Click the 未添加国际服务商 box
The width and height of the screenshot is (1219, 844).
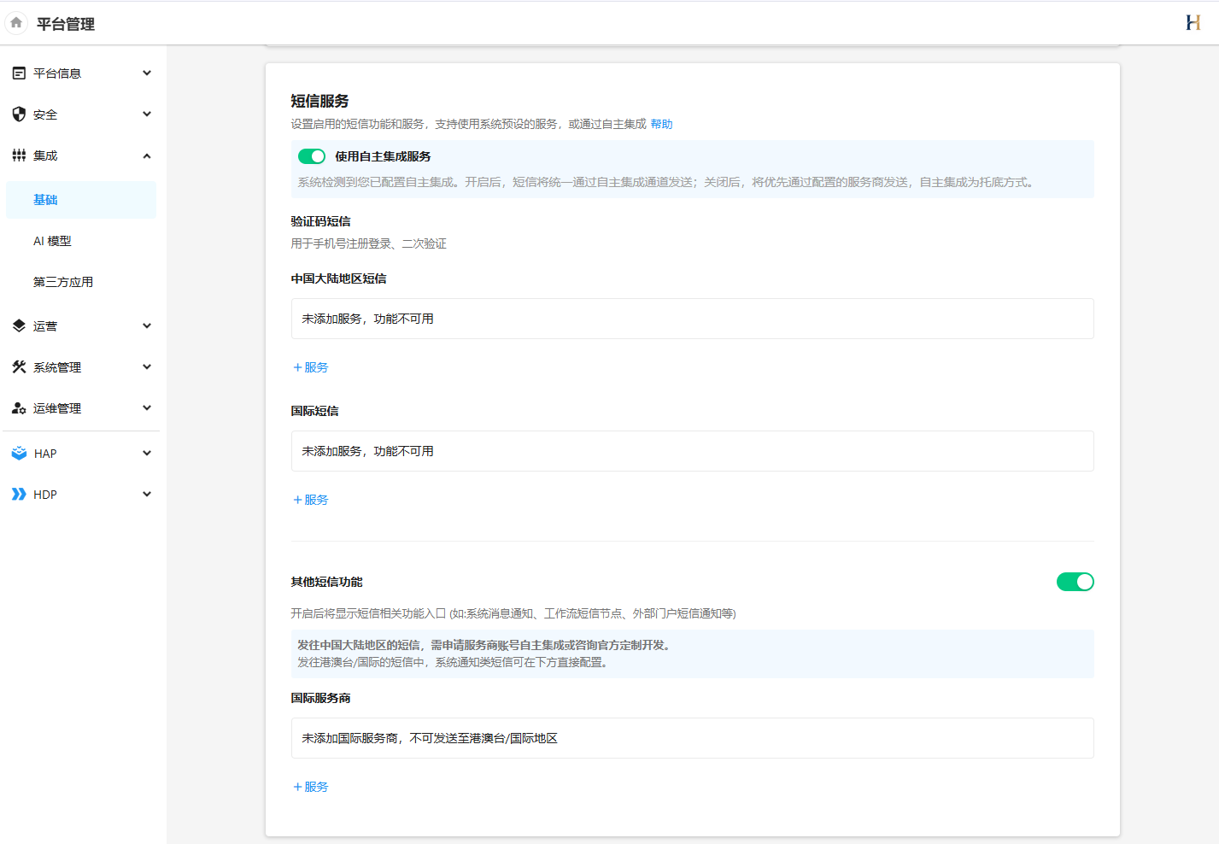pyautogui.click(x=693, y=738)
